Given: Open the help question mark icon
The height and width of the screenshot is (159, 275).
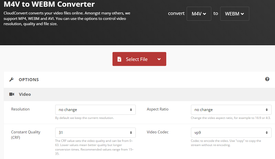Looking at the screenshot, I should point(267,79).
